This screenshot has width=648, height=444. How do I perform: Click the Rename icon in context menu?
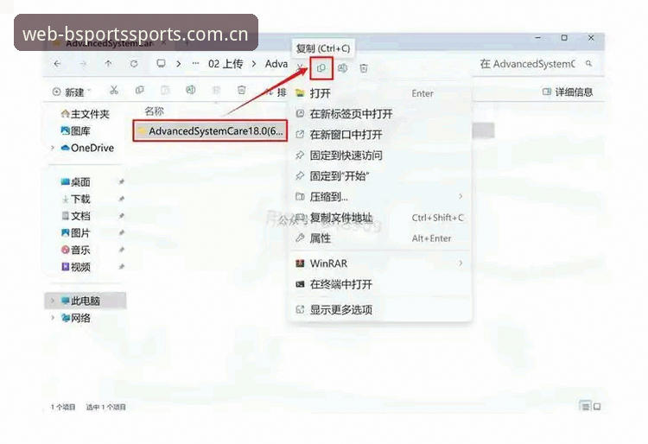tap(343, 68)
